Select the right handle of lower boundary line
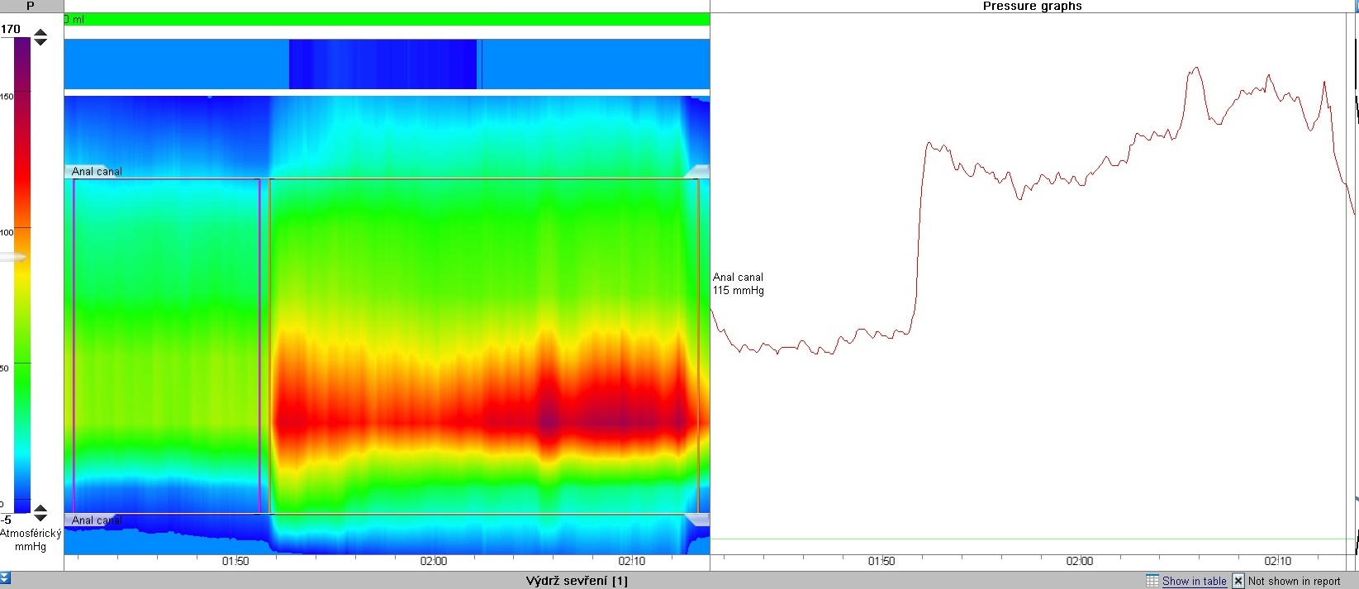 pyautogui.click(x=696, y=520)
